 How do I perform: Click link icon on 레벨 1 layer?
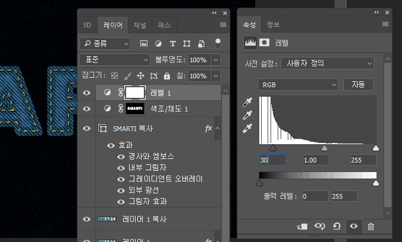(x=121, y=93)
